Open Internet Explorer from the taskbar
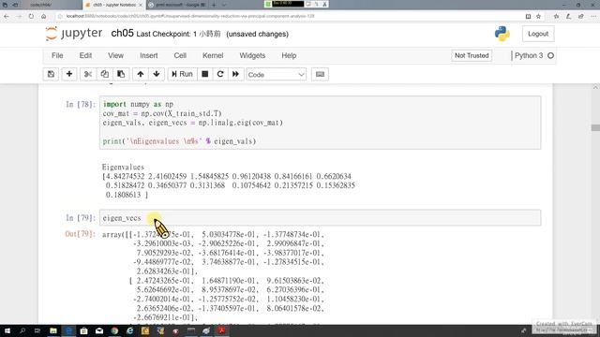 (x=129, y=330)
